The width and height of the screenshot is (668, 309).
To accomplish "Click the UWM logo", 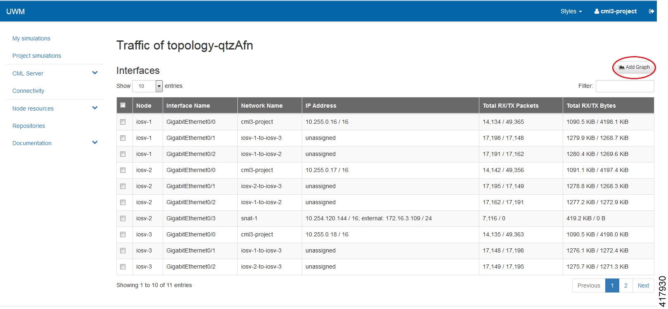I will coord(16,11).
